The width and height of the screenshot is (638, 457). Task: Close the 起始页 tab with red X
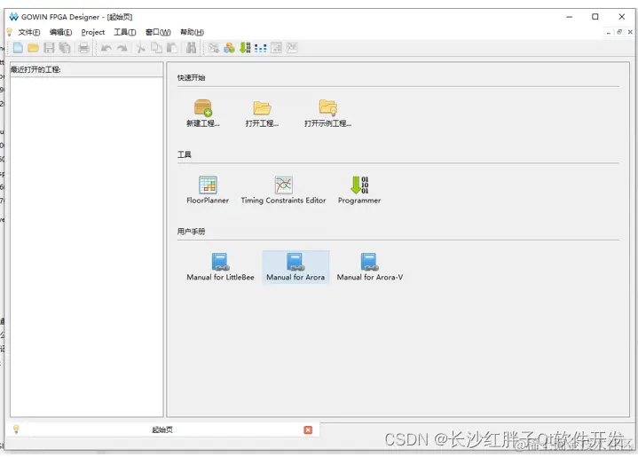pos(308,429)
